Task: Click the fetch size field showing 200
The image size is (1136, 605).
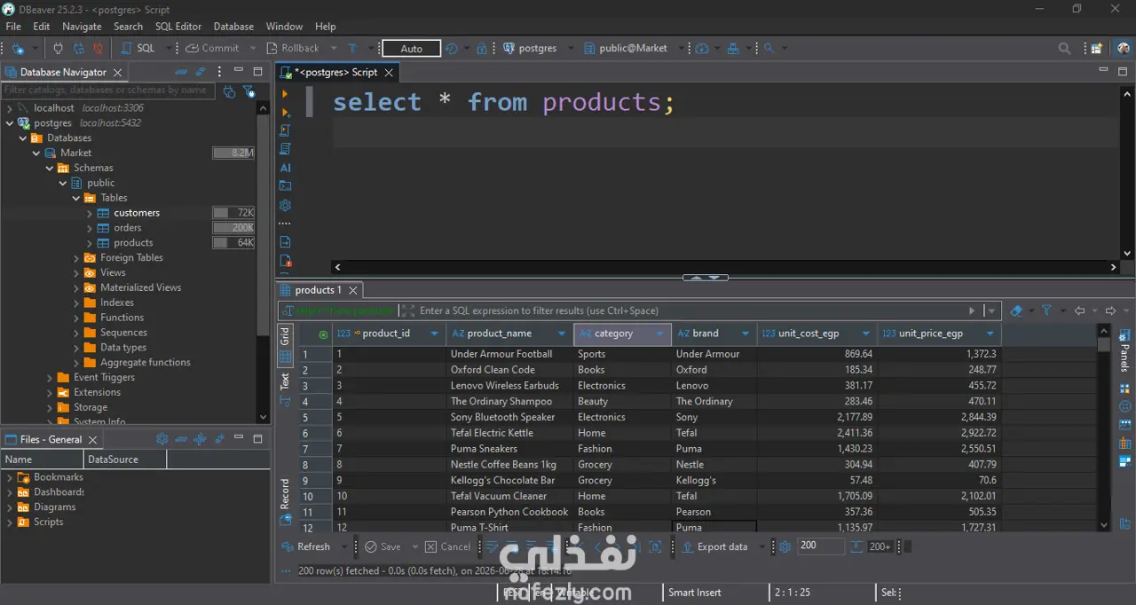Action: click(820, 546)
